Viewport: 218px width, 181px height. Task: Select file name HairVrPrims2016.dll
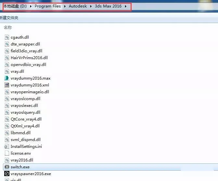(29, 58)
